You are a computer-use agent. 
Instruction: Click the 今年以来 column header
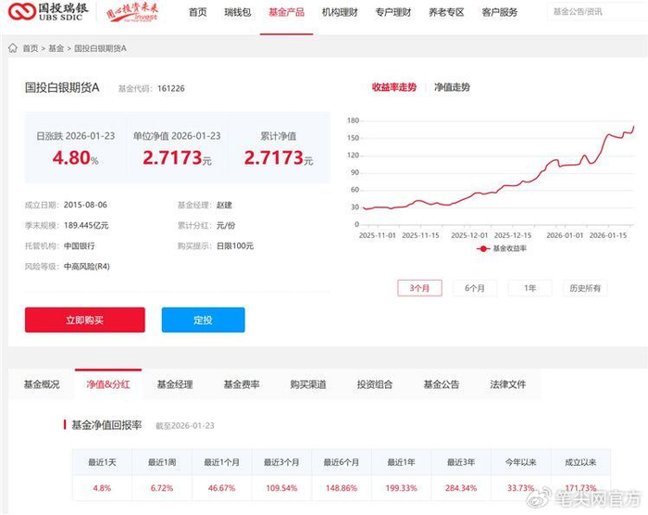coord(520,462)
